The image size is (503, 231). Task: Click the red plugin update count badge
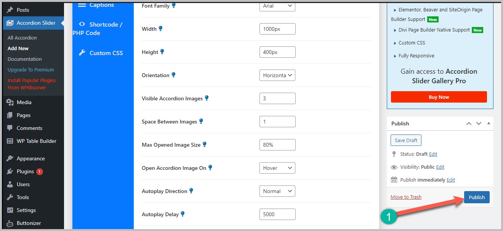pyautogui.click(x=40, y=171)
